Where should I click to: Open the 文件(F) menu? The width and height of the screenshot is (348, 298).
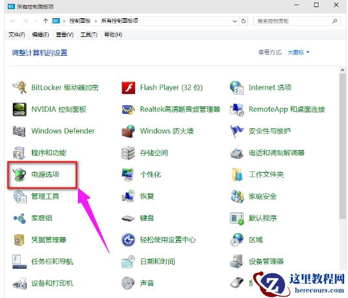pyautogui.click(x=17, y=34)
